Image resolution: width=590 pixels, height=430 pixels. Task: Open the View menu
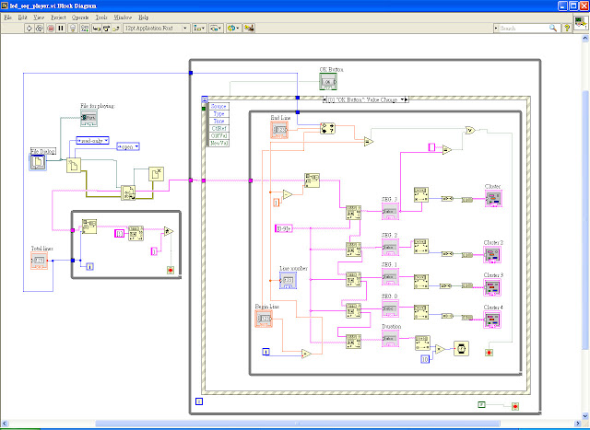pos(39,17)
